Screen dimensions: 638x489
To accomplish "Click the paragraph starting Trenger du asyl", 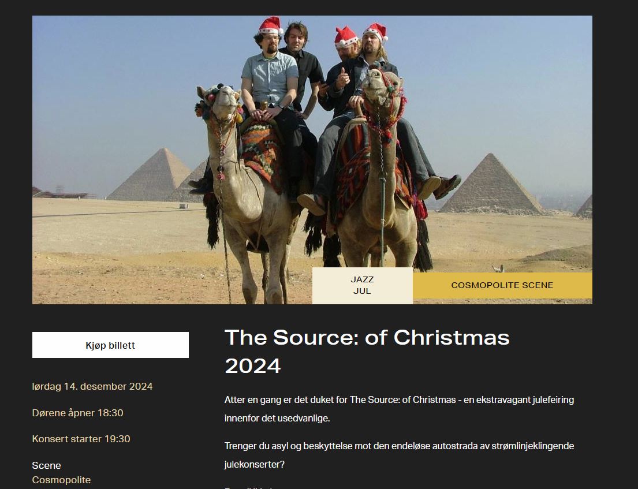I will click(399, 455).
